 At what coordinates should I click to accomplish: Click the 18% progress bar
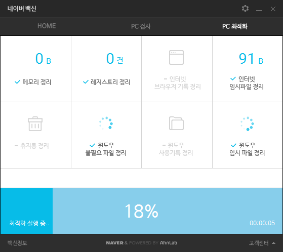point(142,211)
